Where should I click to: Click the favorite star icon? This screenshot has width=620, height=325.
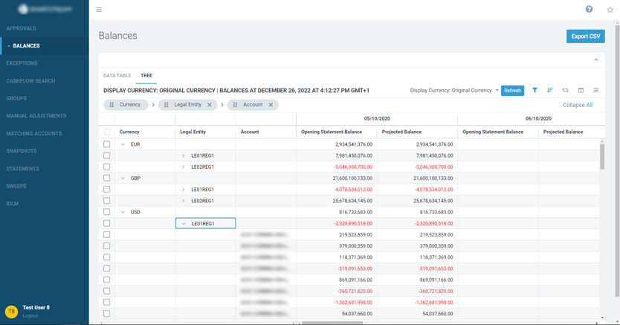610,10
